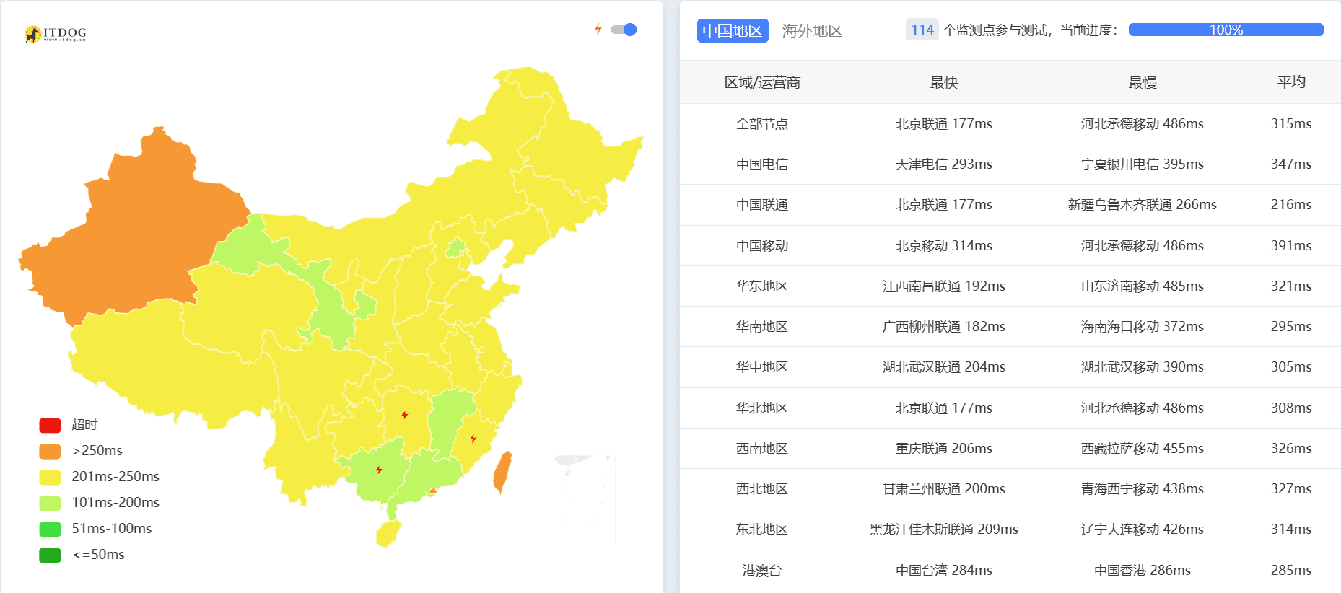
Task: Click the light green 101ms-200ms legend swatch
Action: [50, 503]
